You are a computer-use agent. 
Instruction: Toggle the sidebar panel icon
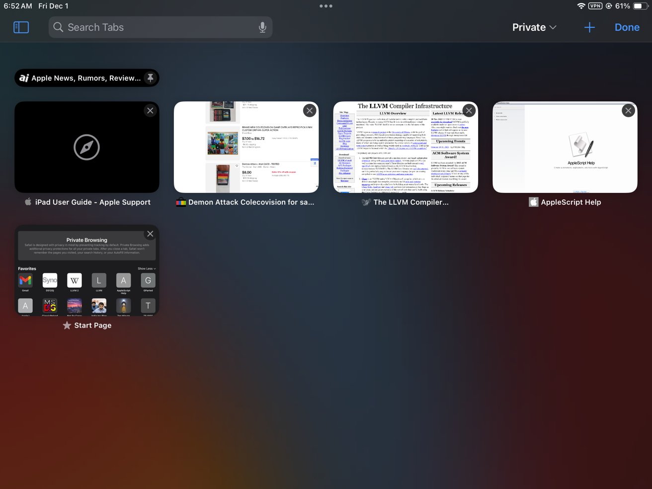[x=21, y=27]
